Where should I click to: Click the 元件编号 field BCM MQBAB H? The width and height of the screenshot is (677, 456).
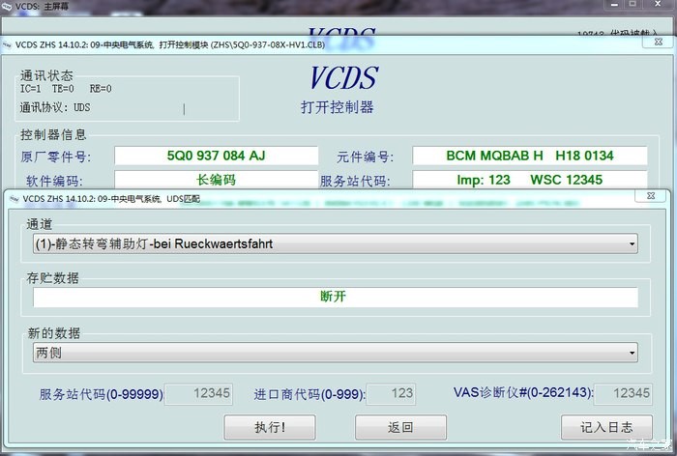click(529, 156)
